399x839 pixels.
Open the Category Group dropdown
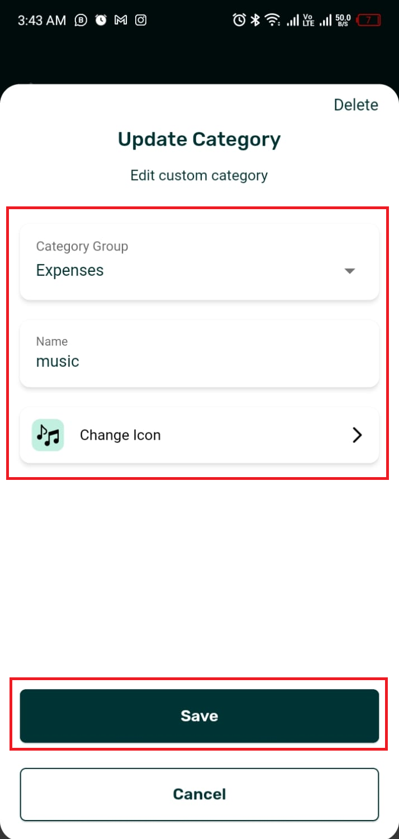click(x=199, y=262)
